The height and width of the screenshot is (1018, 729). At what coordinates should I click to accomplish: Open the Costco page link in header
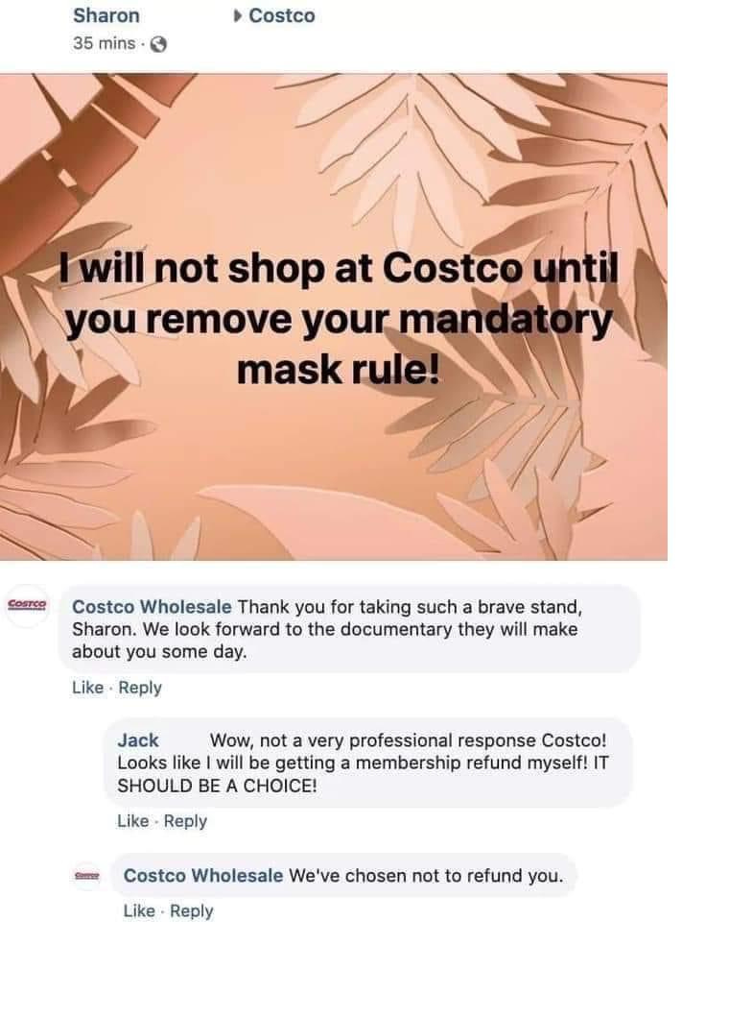(x=282, y=15)
